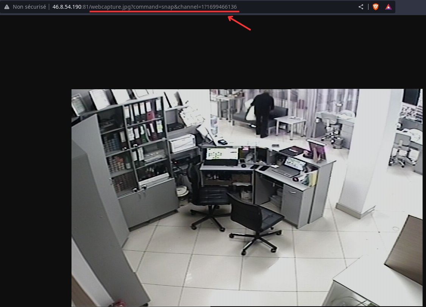Open the Brave Shields panel
This screenshot has width=426, height=307.
(x=375, y=6)
